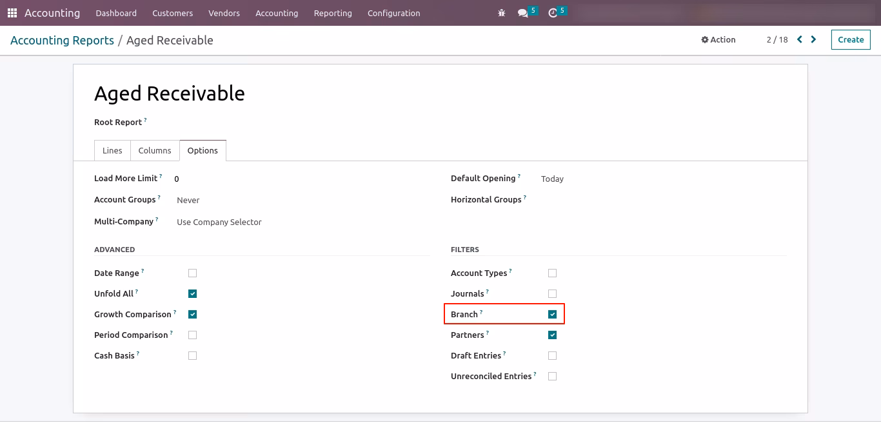Click the Action gear icon
This screenshot has height=423, width=881.
coord(705,40)
